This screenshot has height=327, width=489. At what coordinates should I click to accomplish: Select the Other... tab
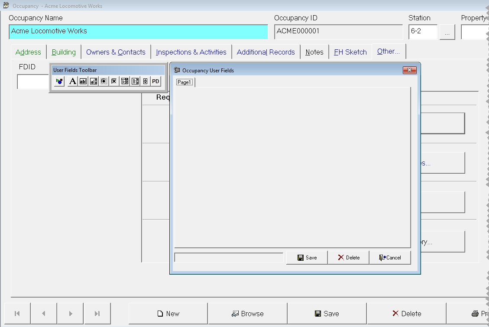point(389,52)
